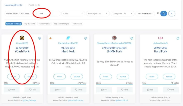Open Source for Aeternity Hard Fork

point(169,76)
